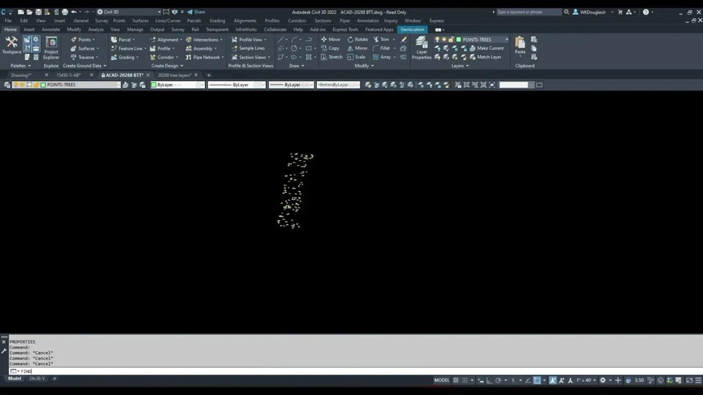Open the Annotate ribbon tab
This screenshot has height=395, width=703.
[x=51, y=30]
